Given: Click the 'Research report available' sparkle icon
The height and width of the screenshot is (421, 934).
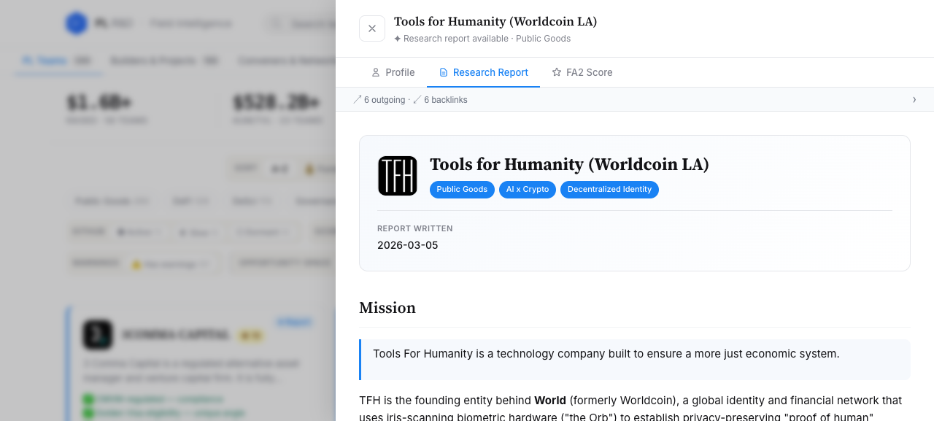Looking at the screenshot, I should (x=398, y=39).
